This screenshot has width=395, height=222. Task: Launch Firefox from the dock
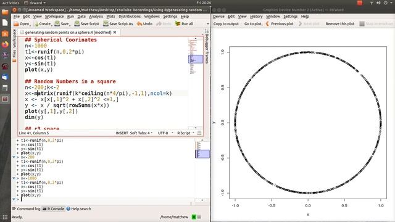coord(5,44)
